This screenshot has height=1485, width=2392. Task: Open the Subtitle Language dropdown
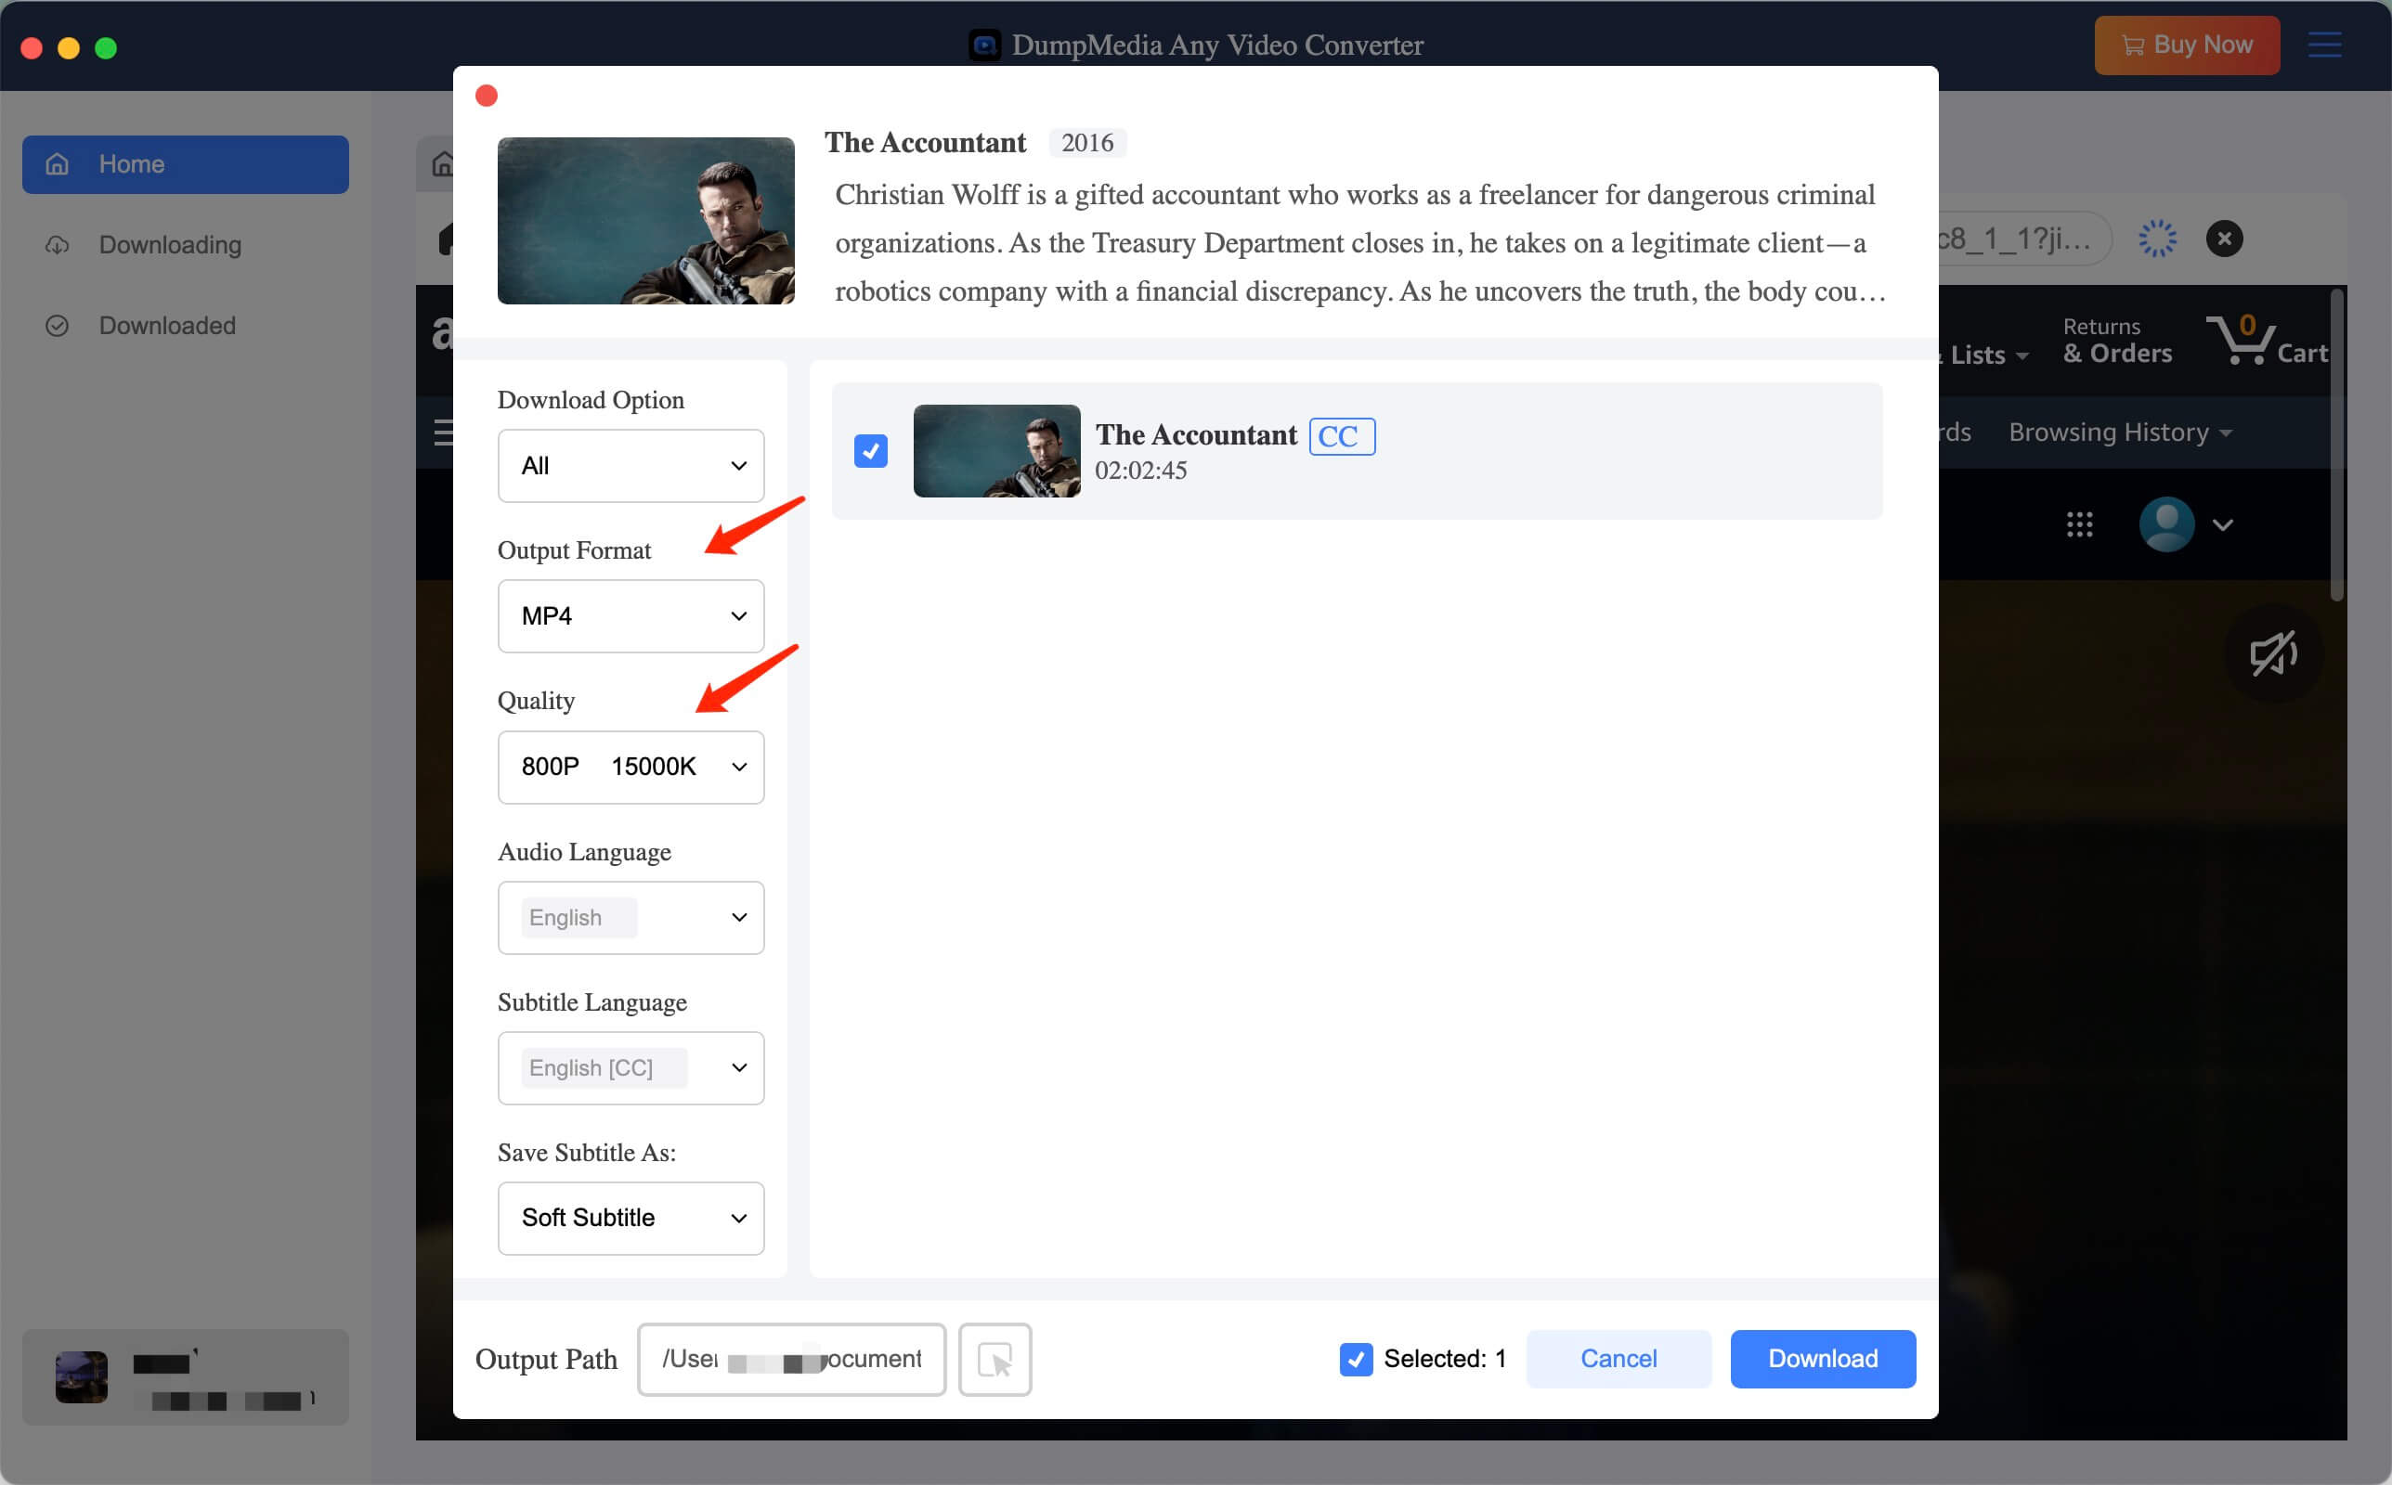click(630, 1067)
